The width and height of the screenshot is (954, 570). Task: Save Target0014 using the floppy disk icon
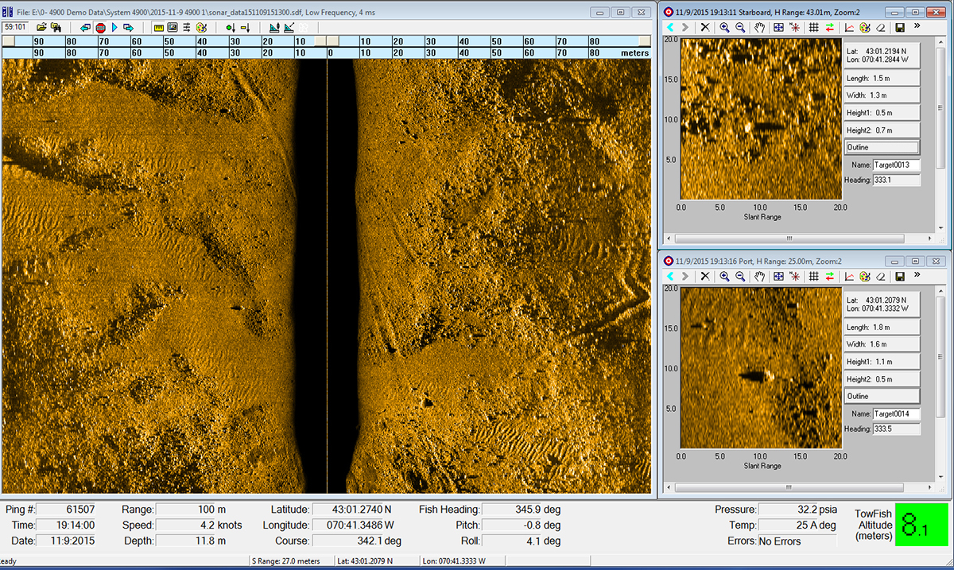(900, 276)
